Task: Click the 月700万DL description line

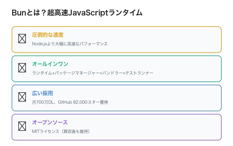Action: (x=44, y=102)
